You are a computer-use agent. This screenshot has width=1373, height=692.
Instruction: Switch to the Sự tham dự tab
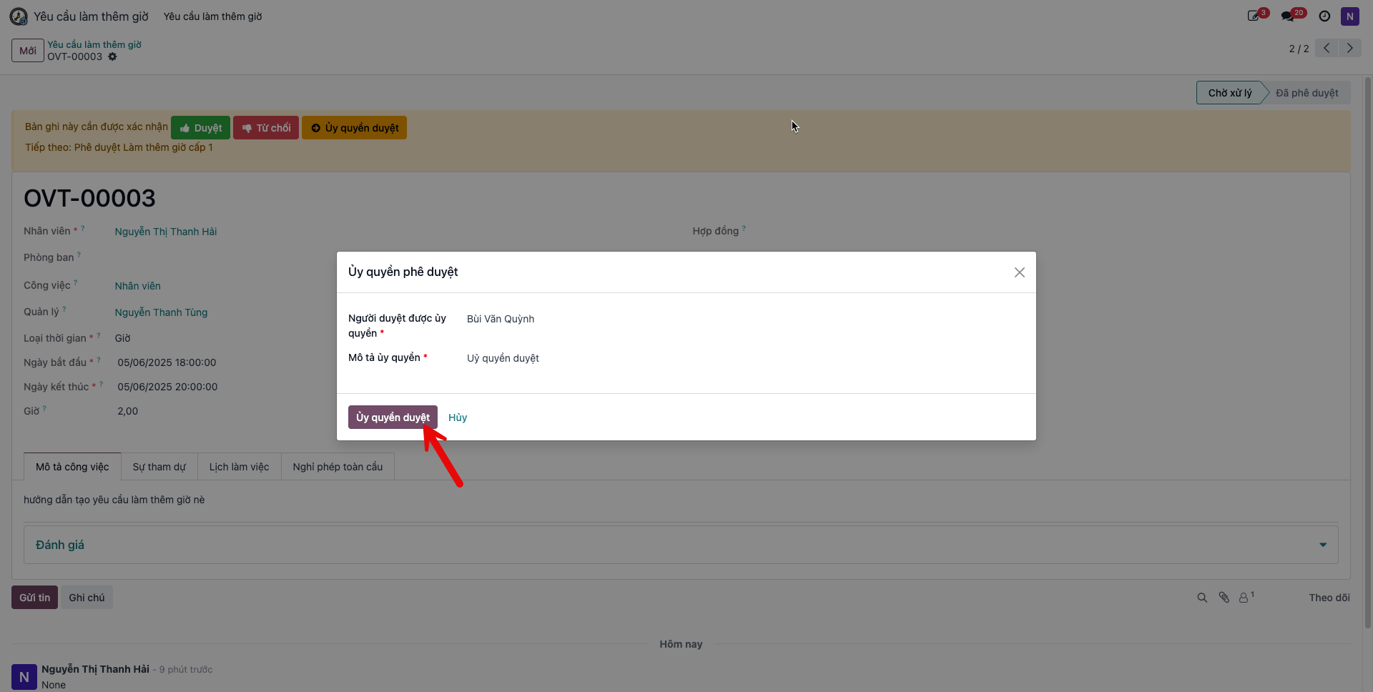point(159,467)
